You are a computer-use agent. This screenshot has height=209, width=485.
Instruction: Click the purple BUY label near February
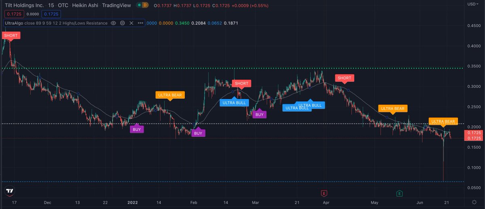coord(198,133)
